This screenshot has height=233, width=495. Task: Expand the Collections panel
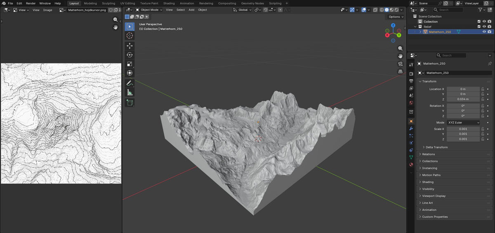pyautogui.click(x=430, y=161)
